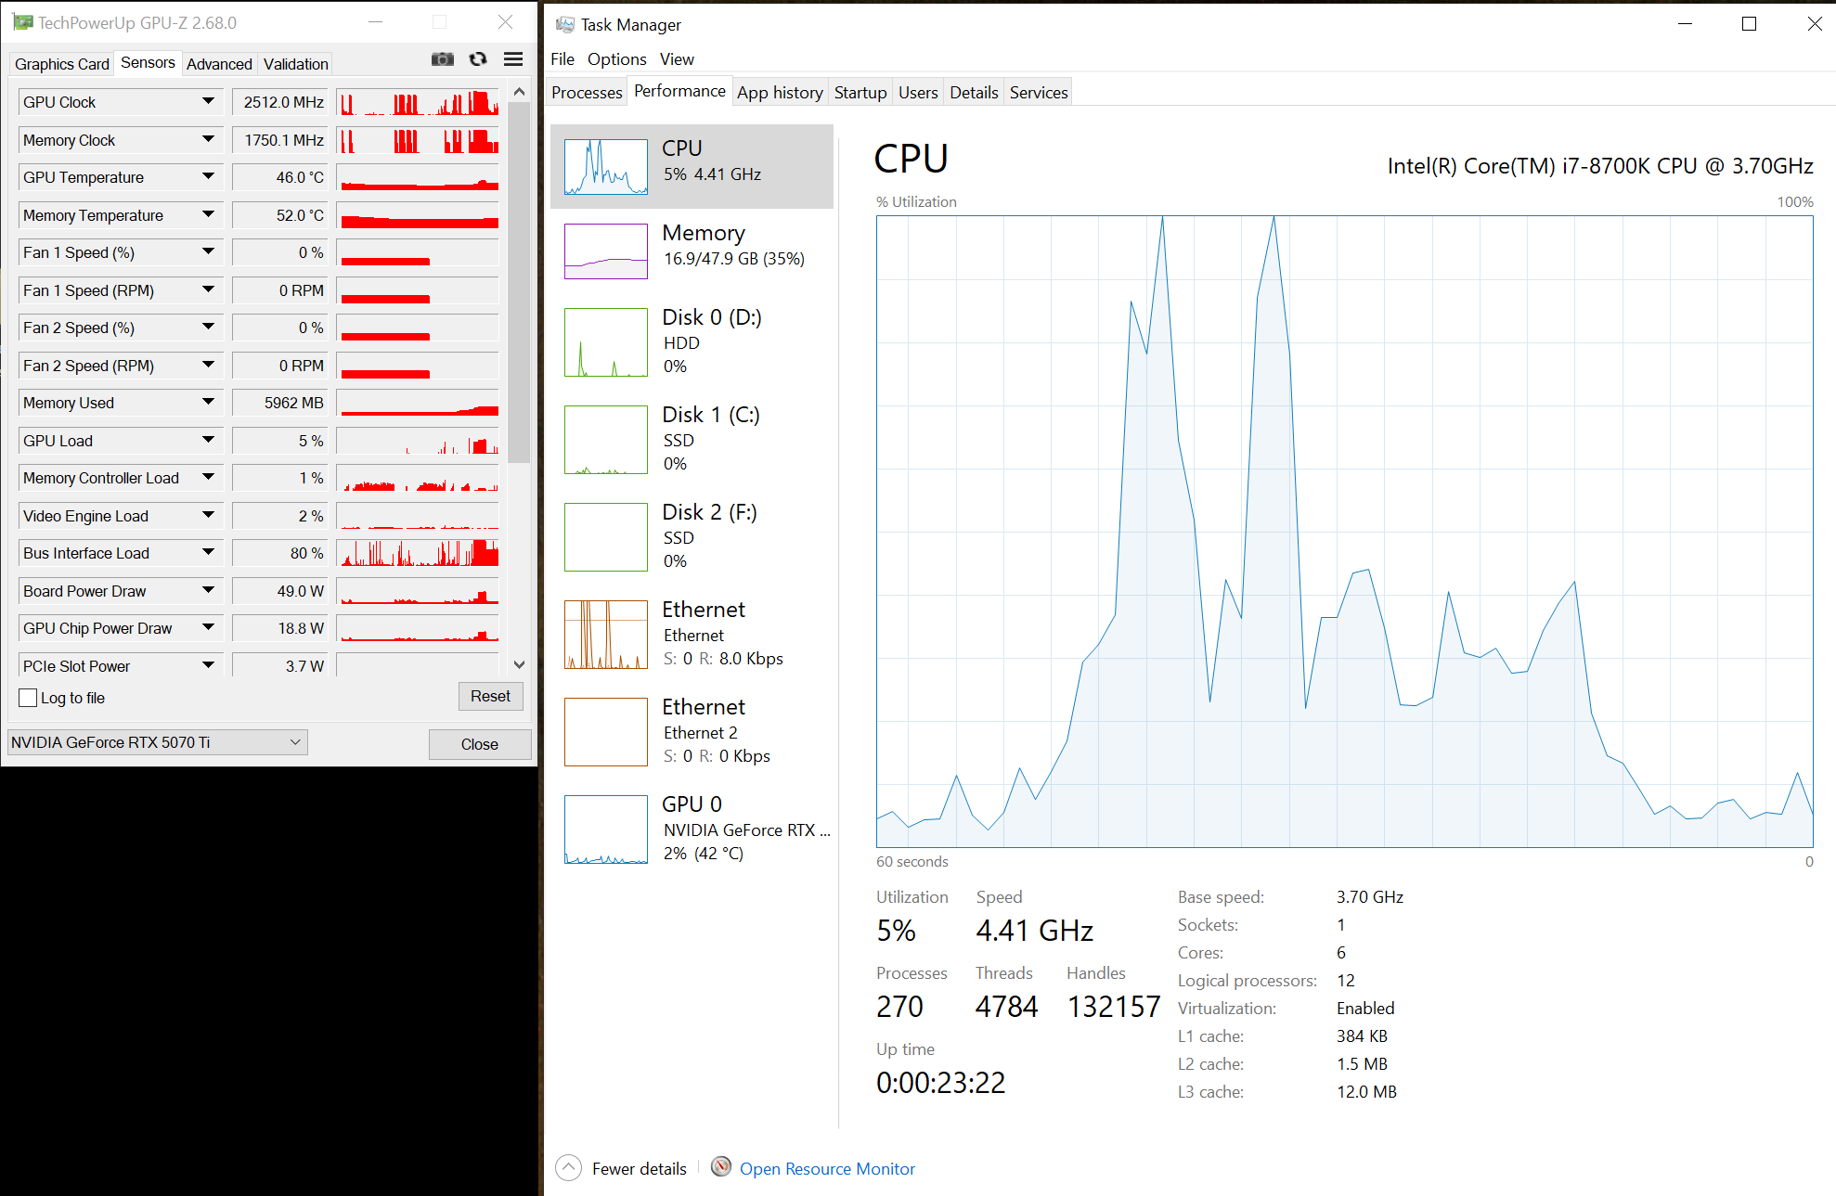Image resolution: width=1836 pixels, height=1196 pixels.
Task: Expand the GPU Temperature sensor dropdown
Action: 208,176
